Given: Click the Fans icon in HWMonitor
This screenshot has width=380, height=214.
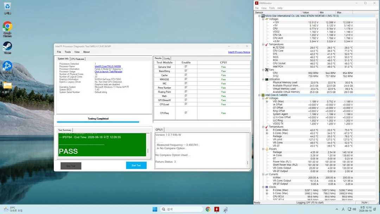Looking at the screenshot, I should [x=267, y=70].
